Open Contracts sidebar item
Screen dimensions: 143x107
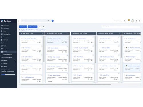(x=6, y=40)
